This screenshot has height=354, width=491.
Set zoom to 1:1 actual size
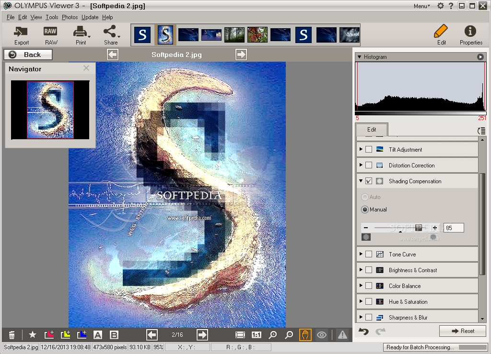[256, 335]
